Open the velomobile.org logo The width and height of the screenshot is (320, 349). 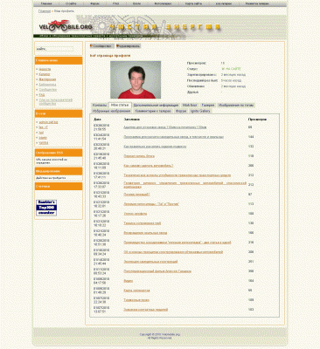pyautogui.click(x=66, y=26)
